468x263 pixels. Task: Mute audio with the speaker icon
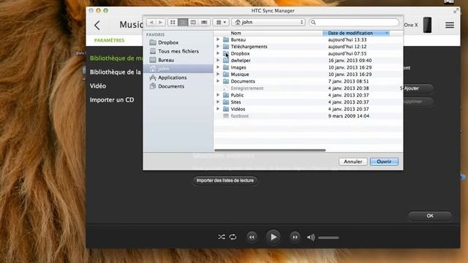coord(311,237)
